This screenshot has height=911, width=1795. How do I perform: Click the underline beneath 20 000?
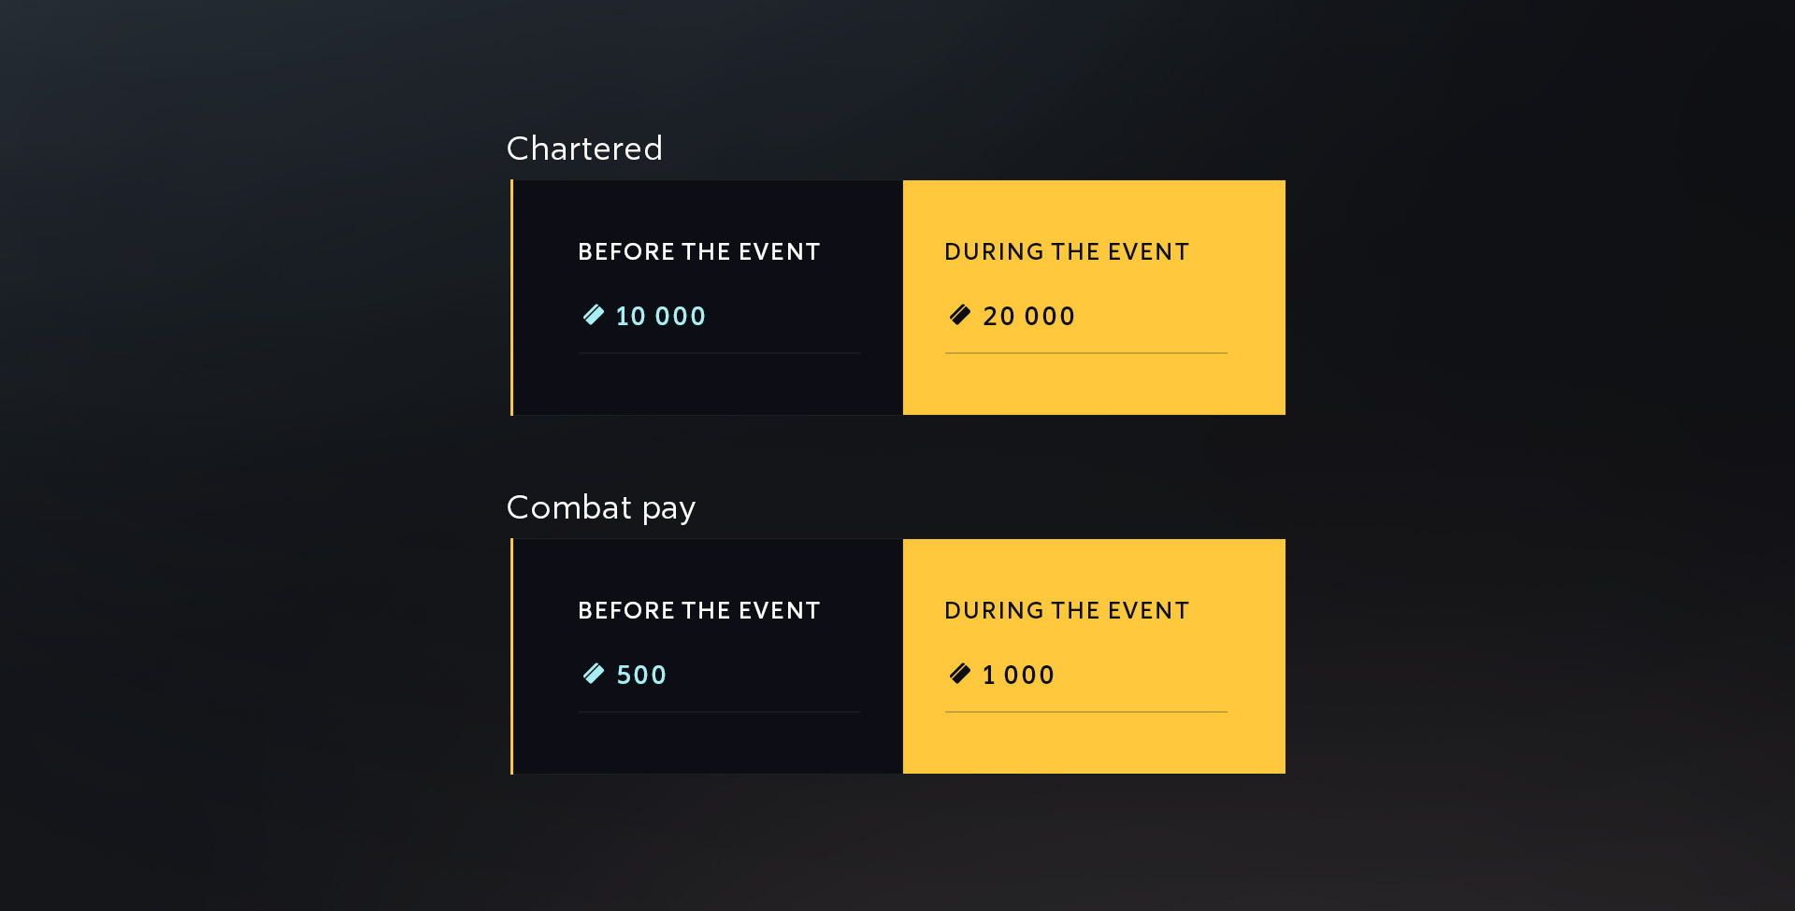(x=1085, y=353)
